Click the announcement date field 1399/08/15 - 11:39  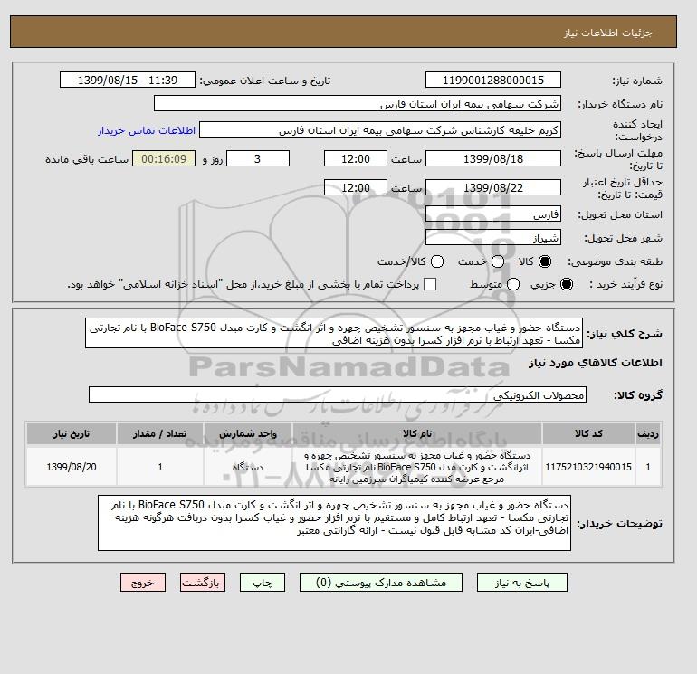tap(128, 80)
